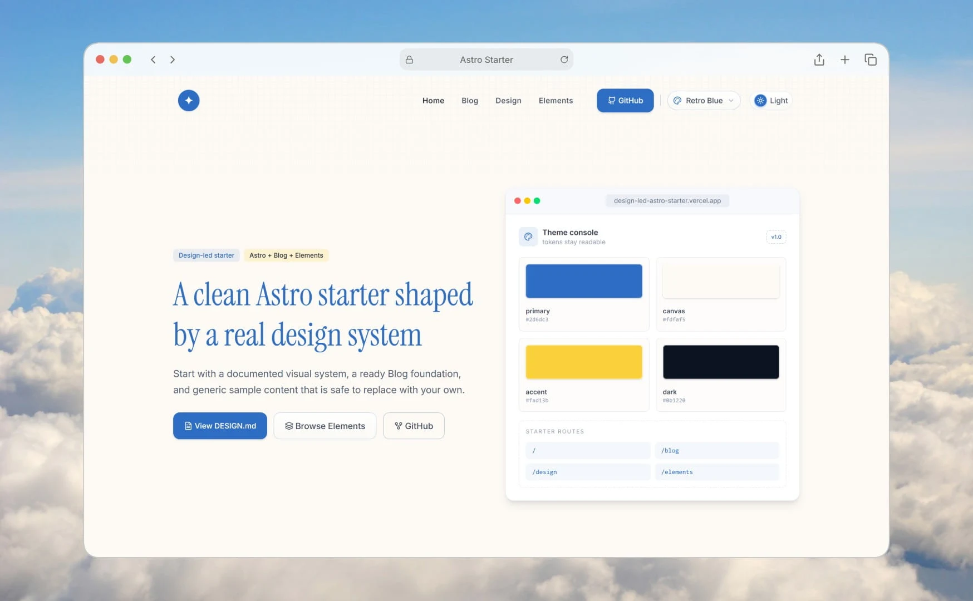
Task: Go forward with the browser forward arrow
Action: pos(173,60)
